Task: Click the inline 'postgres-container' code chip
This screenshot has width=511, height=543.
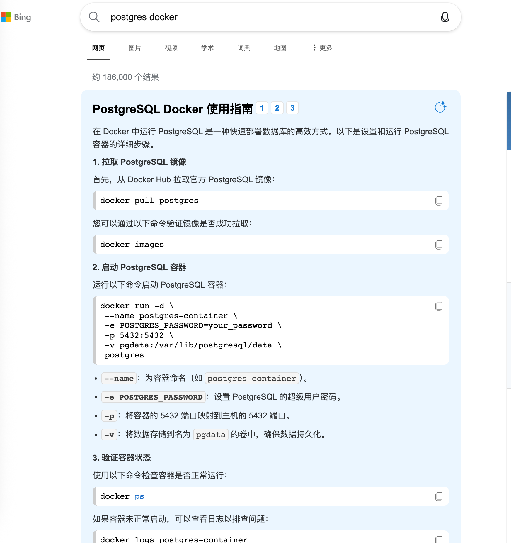Action: [252, 378]
